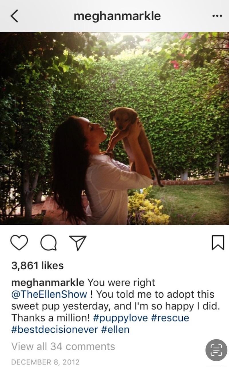Like the post with the heart icon
This screenshot has width=229, height=367.
tap(19, 243)
